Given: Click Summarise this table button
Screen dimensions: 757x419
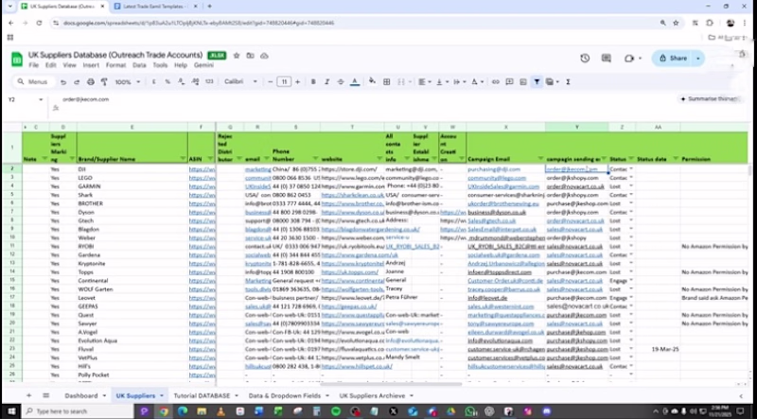Looking at the screenshot, I should pyautogui.click(x=710, y=99).
